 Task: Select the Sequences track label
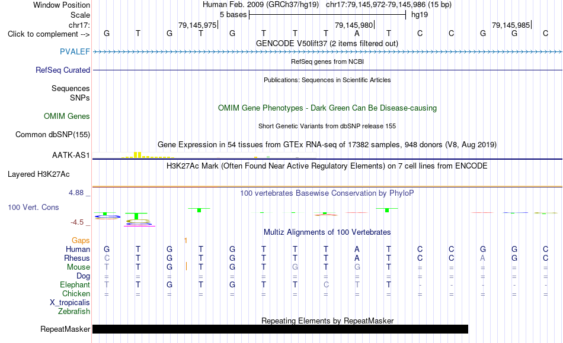tap(71, 88)
